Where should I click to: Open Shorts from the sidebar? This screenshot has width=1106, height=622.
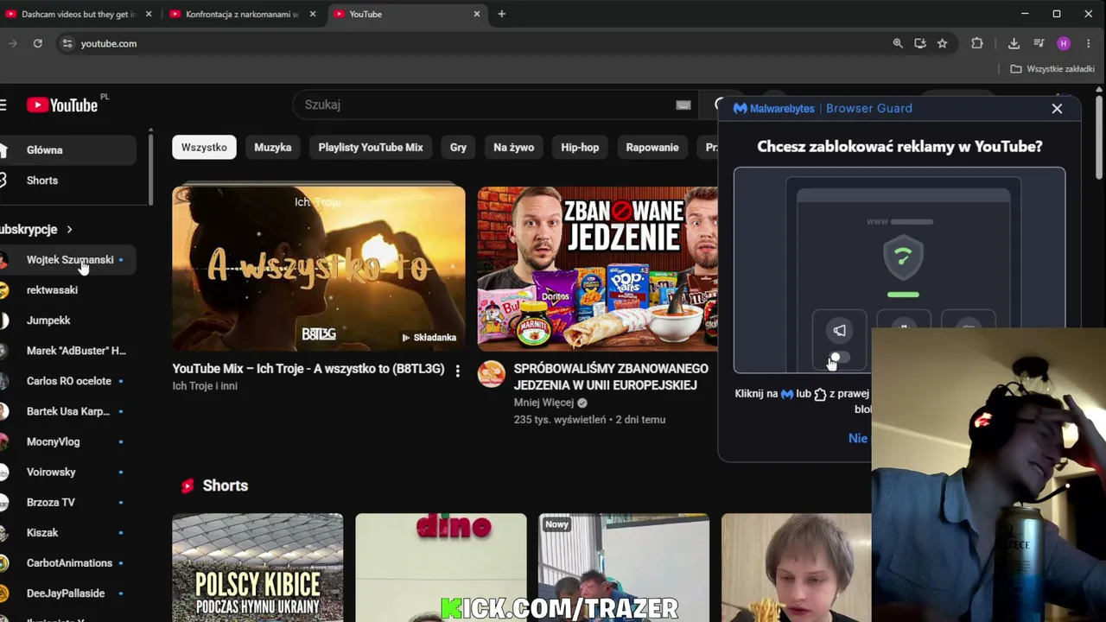tap(67, 181)
